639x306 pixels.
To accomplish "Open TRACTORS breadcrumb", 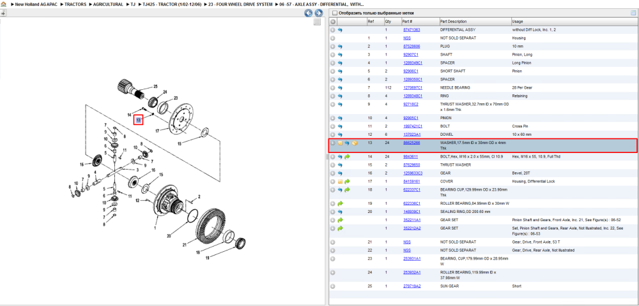I will pyautogui.click(x=75, y=4).
